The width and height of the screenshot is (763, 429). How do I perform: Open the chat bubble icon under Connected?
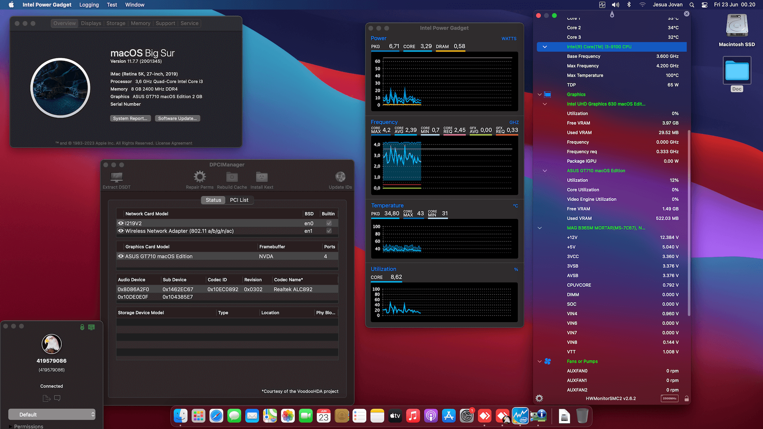coord(57,398)
